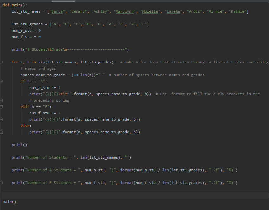Click the name "Laveta" in the list
This screenshot has height=210, width=269.
tap(173, 11)
